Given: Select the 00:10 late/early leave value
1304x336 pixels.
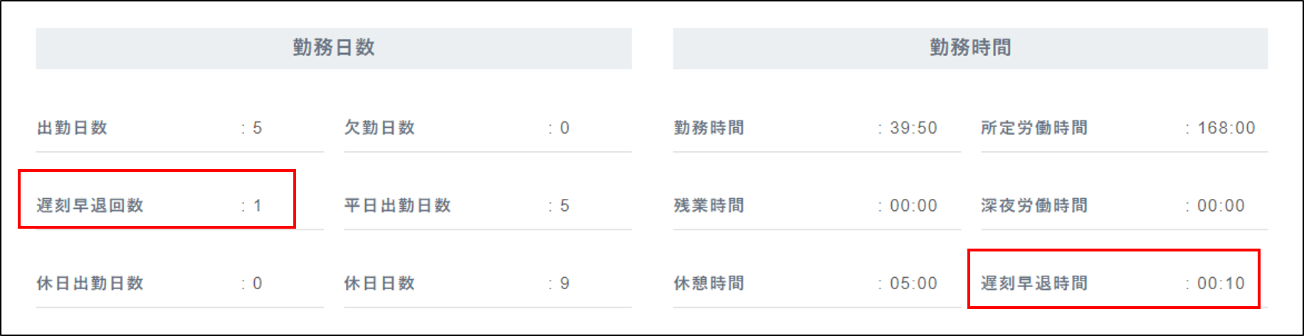Looking at the screenshot, I should 1221,283.
